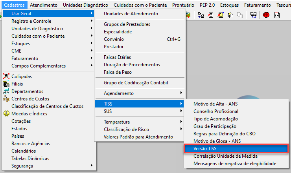
Task: Click the Coligadas menu icon
Action: [6, 76]
